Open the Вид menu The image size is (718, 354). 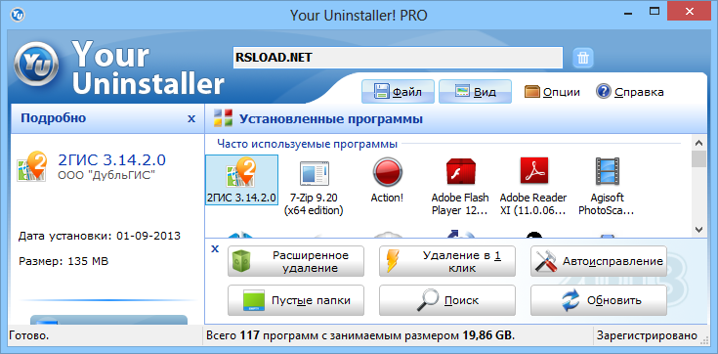click(475, 91)
